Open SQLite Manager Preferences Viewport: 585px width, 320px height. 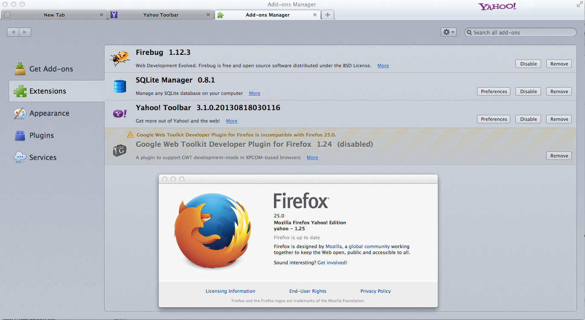[x=494, y=91]
